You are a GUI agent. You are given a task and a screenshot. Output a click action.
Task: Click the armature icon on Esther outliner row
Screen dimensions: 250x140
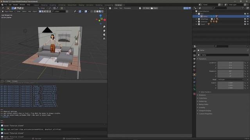click(x=202, y=16)
